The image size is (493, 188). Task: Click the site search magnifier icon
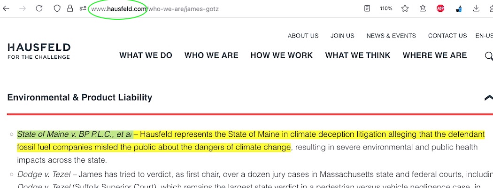[x=488, y=56]
